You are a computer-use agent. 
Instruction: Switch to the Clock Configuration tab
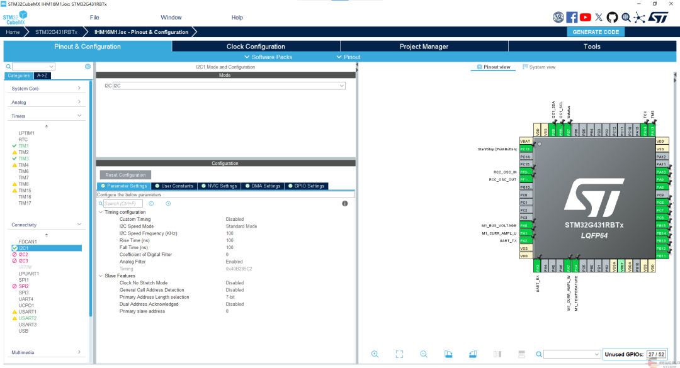click(256, 47)
